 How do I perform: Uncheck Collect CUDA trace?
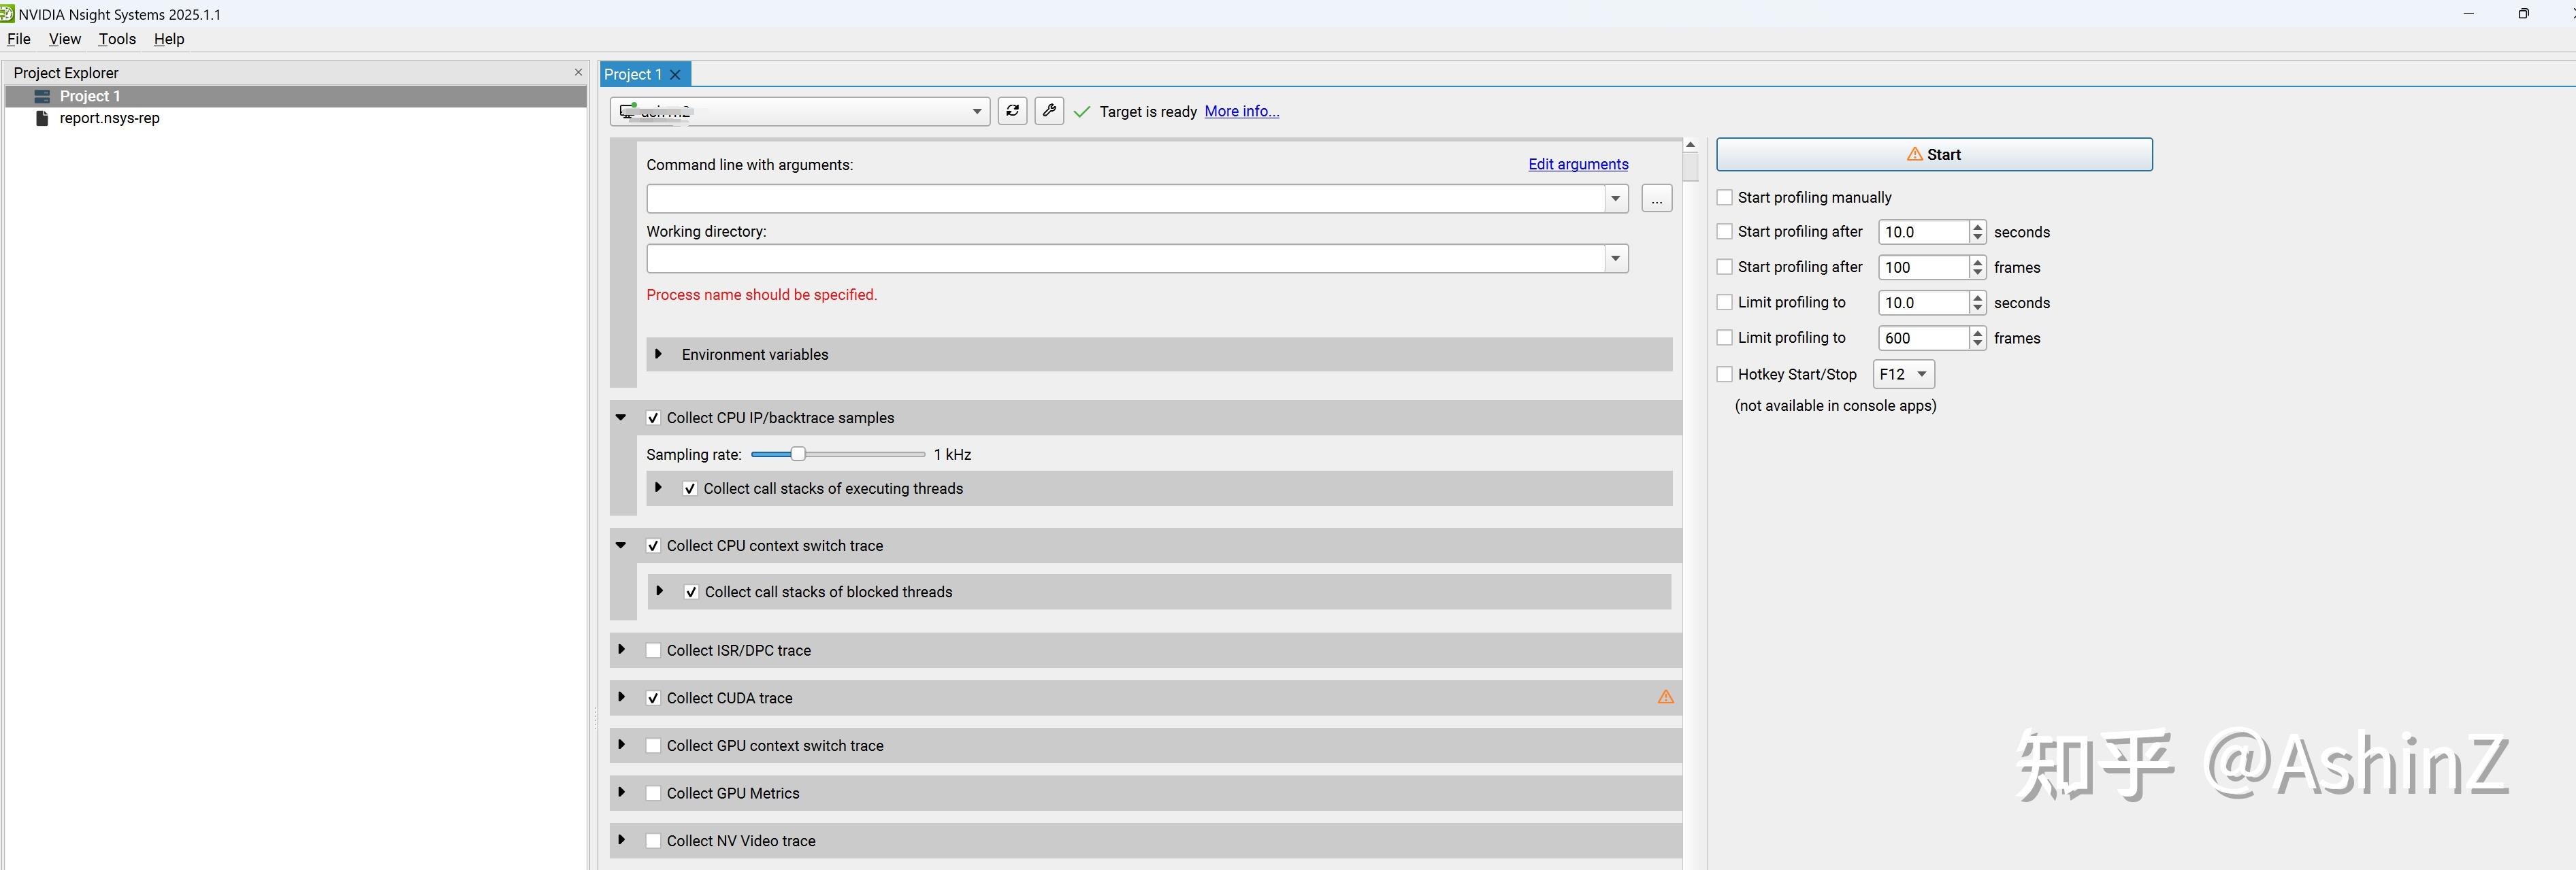point(653,698)
